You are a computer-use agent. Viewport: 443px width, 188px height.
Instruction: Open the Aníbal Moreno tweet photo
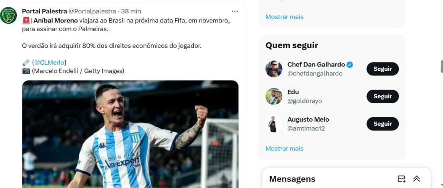[130, 134]
